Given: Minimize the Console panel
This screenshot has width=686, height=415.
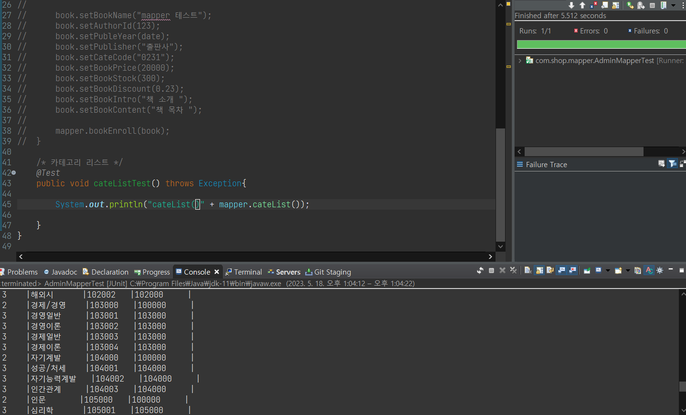Looking at the screenshot, I should coord(671,270).
